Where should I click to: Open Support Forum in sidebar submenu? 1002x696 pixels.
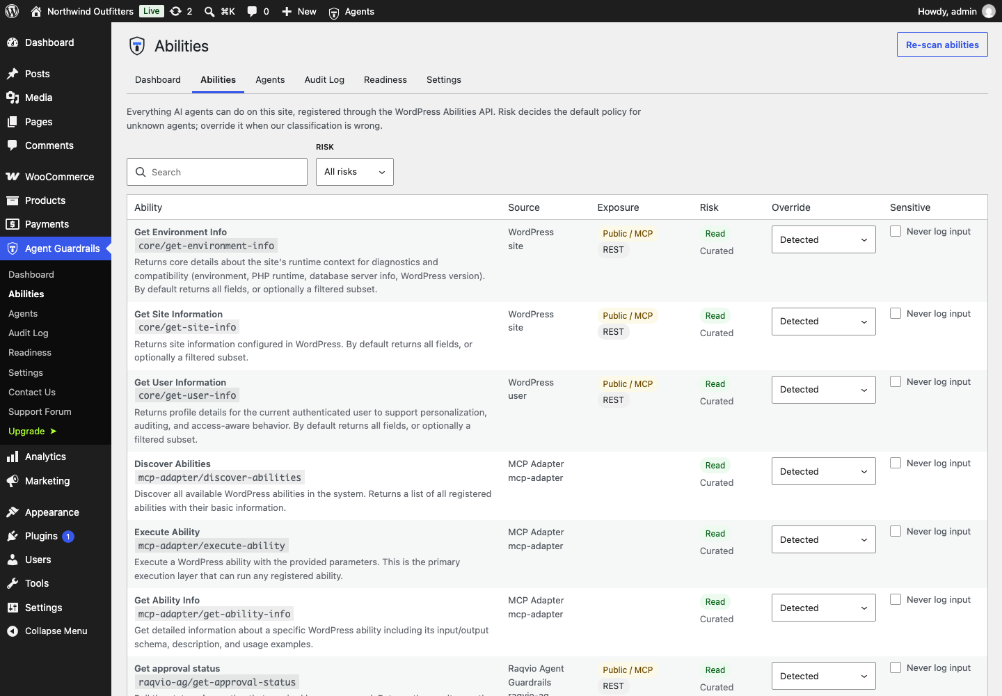coord(40,411)
